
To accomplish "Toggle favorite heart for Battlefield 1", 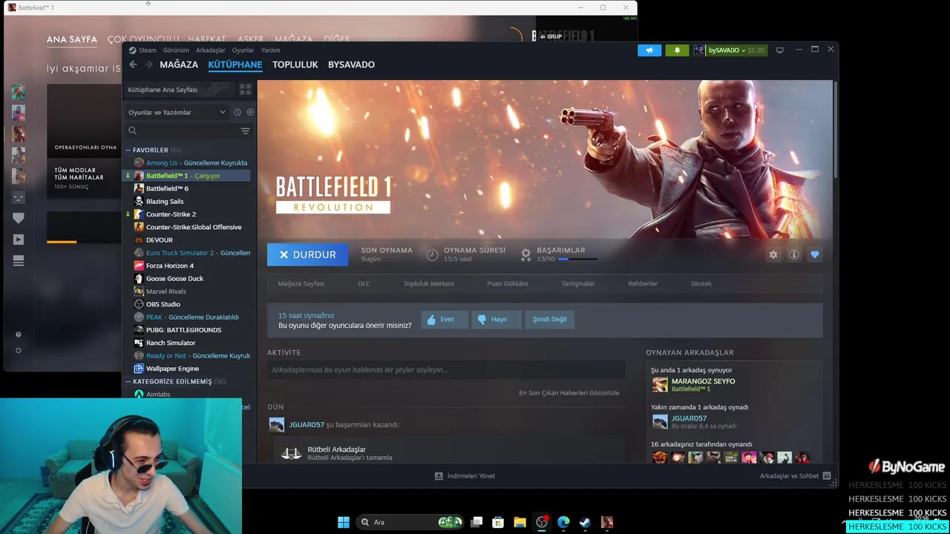I will click(x=815, y=254).
